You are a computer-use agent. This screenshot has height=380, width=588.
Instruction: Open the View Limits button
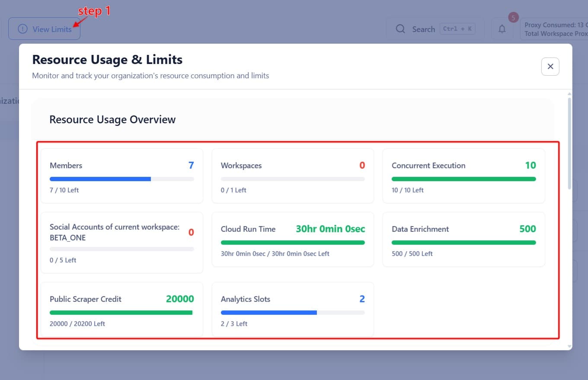[44, 29]
